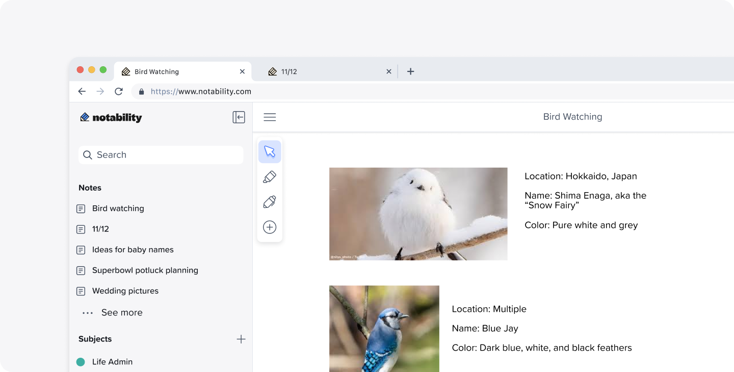Click the yellow minimize window button
This screenshot has height=372, width=734.
pyautogui.click(x=92, y=70)
